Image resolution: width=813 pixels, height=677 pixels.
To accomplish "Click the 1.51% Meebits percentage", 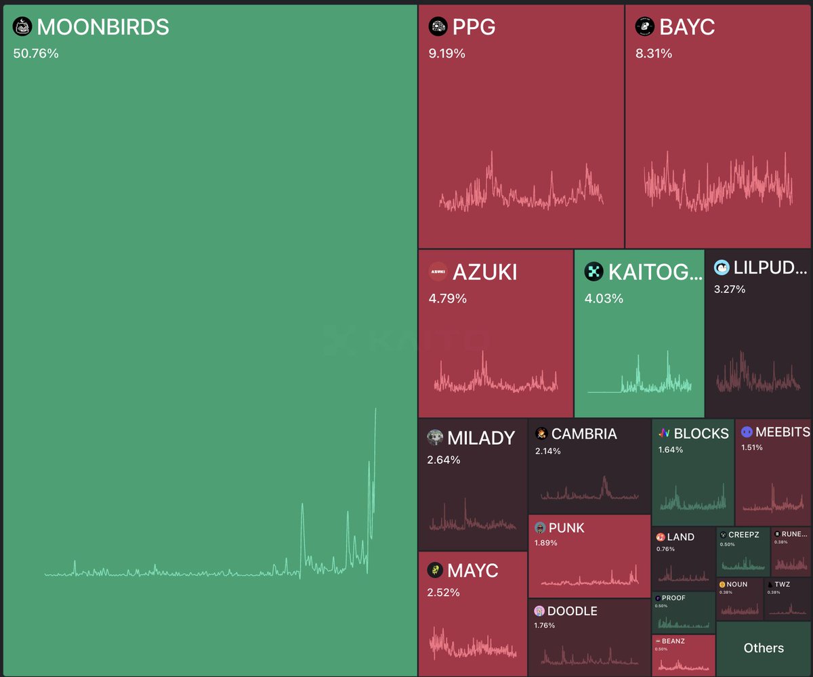I will pyautogui.click(x=752, y=447).
